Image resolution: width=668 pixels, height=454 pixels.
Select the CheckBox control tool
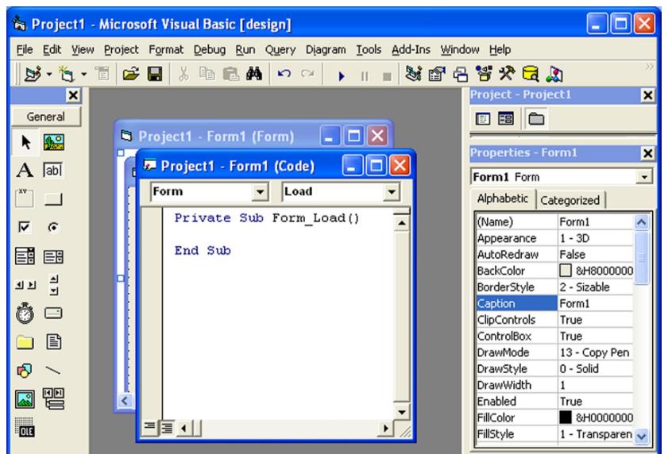click(x=25, y=228)
